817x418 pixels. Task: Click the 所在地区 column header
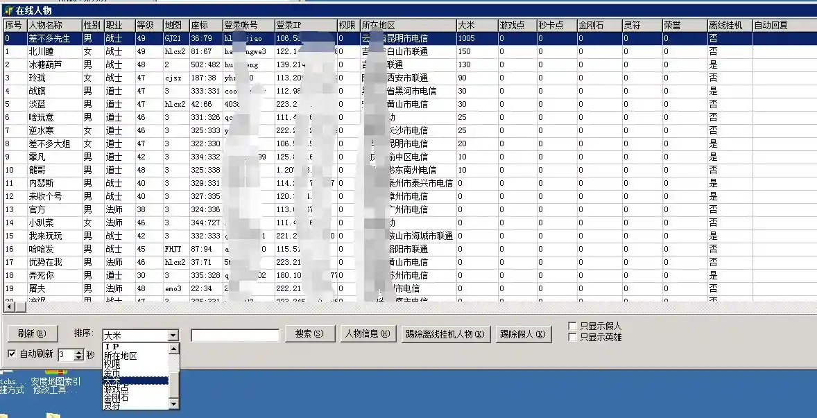tap(408, 25)
